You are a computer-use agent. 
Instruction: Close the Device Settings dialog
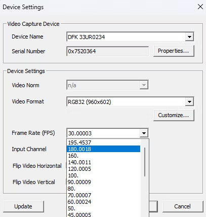(x=200, y=7)
